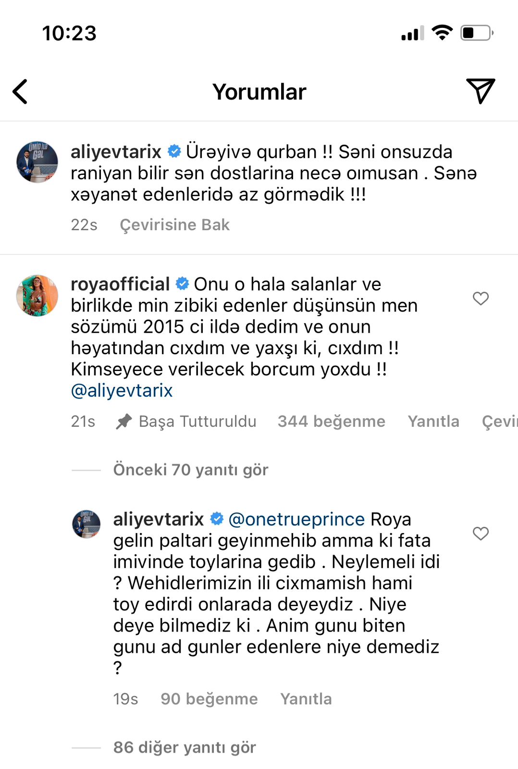Tap Yanıtla under aliyevtarix's reply
Viewport: 518px width, 769px height.
306,698
